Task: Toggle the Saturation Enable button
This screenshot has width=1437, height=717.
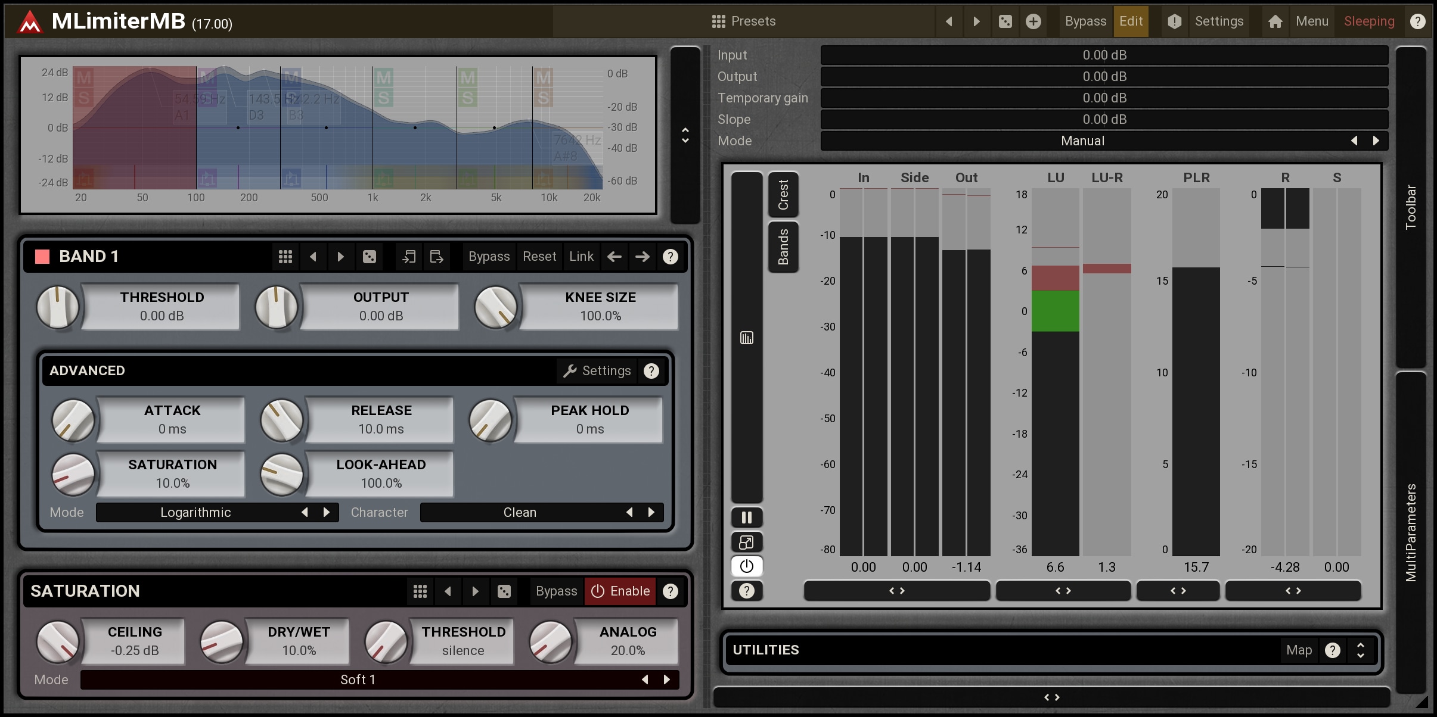Action: pyautogui.click(x=620, y=591)
